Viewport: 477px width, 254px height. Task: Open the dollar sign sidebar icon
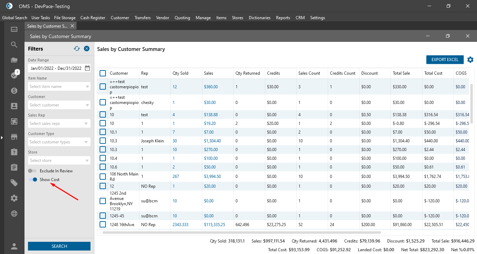coord(14,91)
